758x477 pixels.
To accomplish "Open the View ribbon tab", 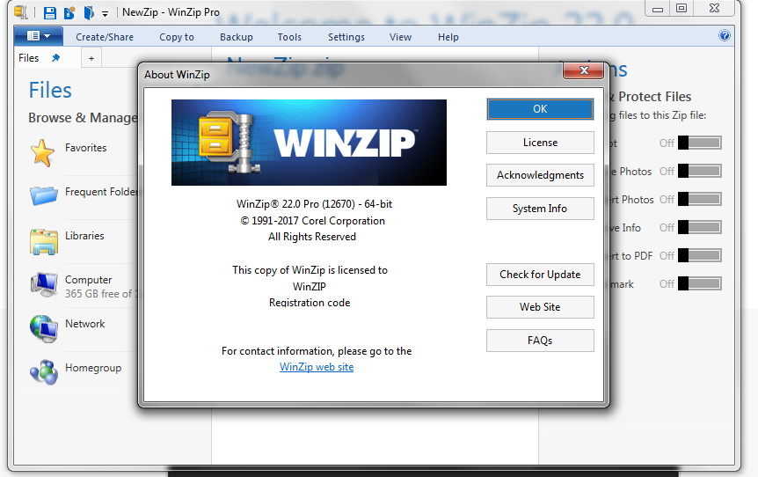I will (x=400, y=37).
